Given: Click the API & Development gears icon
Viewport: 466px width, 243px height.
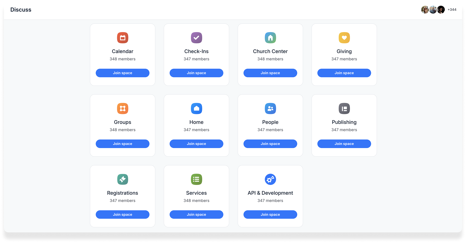Looking at the screenshot, I should click(x=270, y=179).
